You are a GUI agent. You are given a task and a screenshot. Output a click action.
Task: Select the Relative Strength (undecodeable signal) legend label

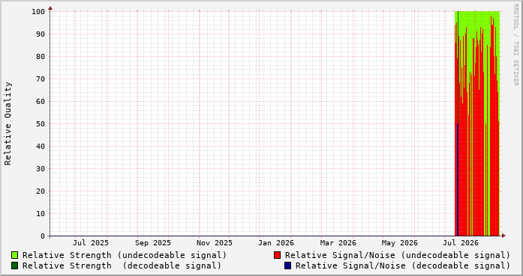coord(125,255)
